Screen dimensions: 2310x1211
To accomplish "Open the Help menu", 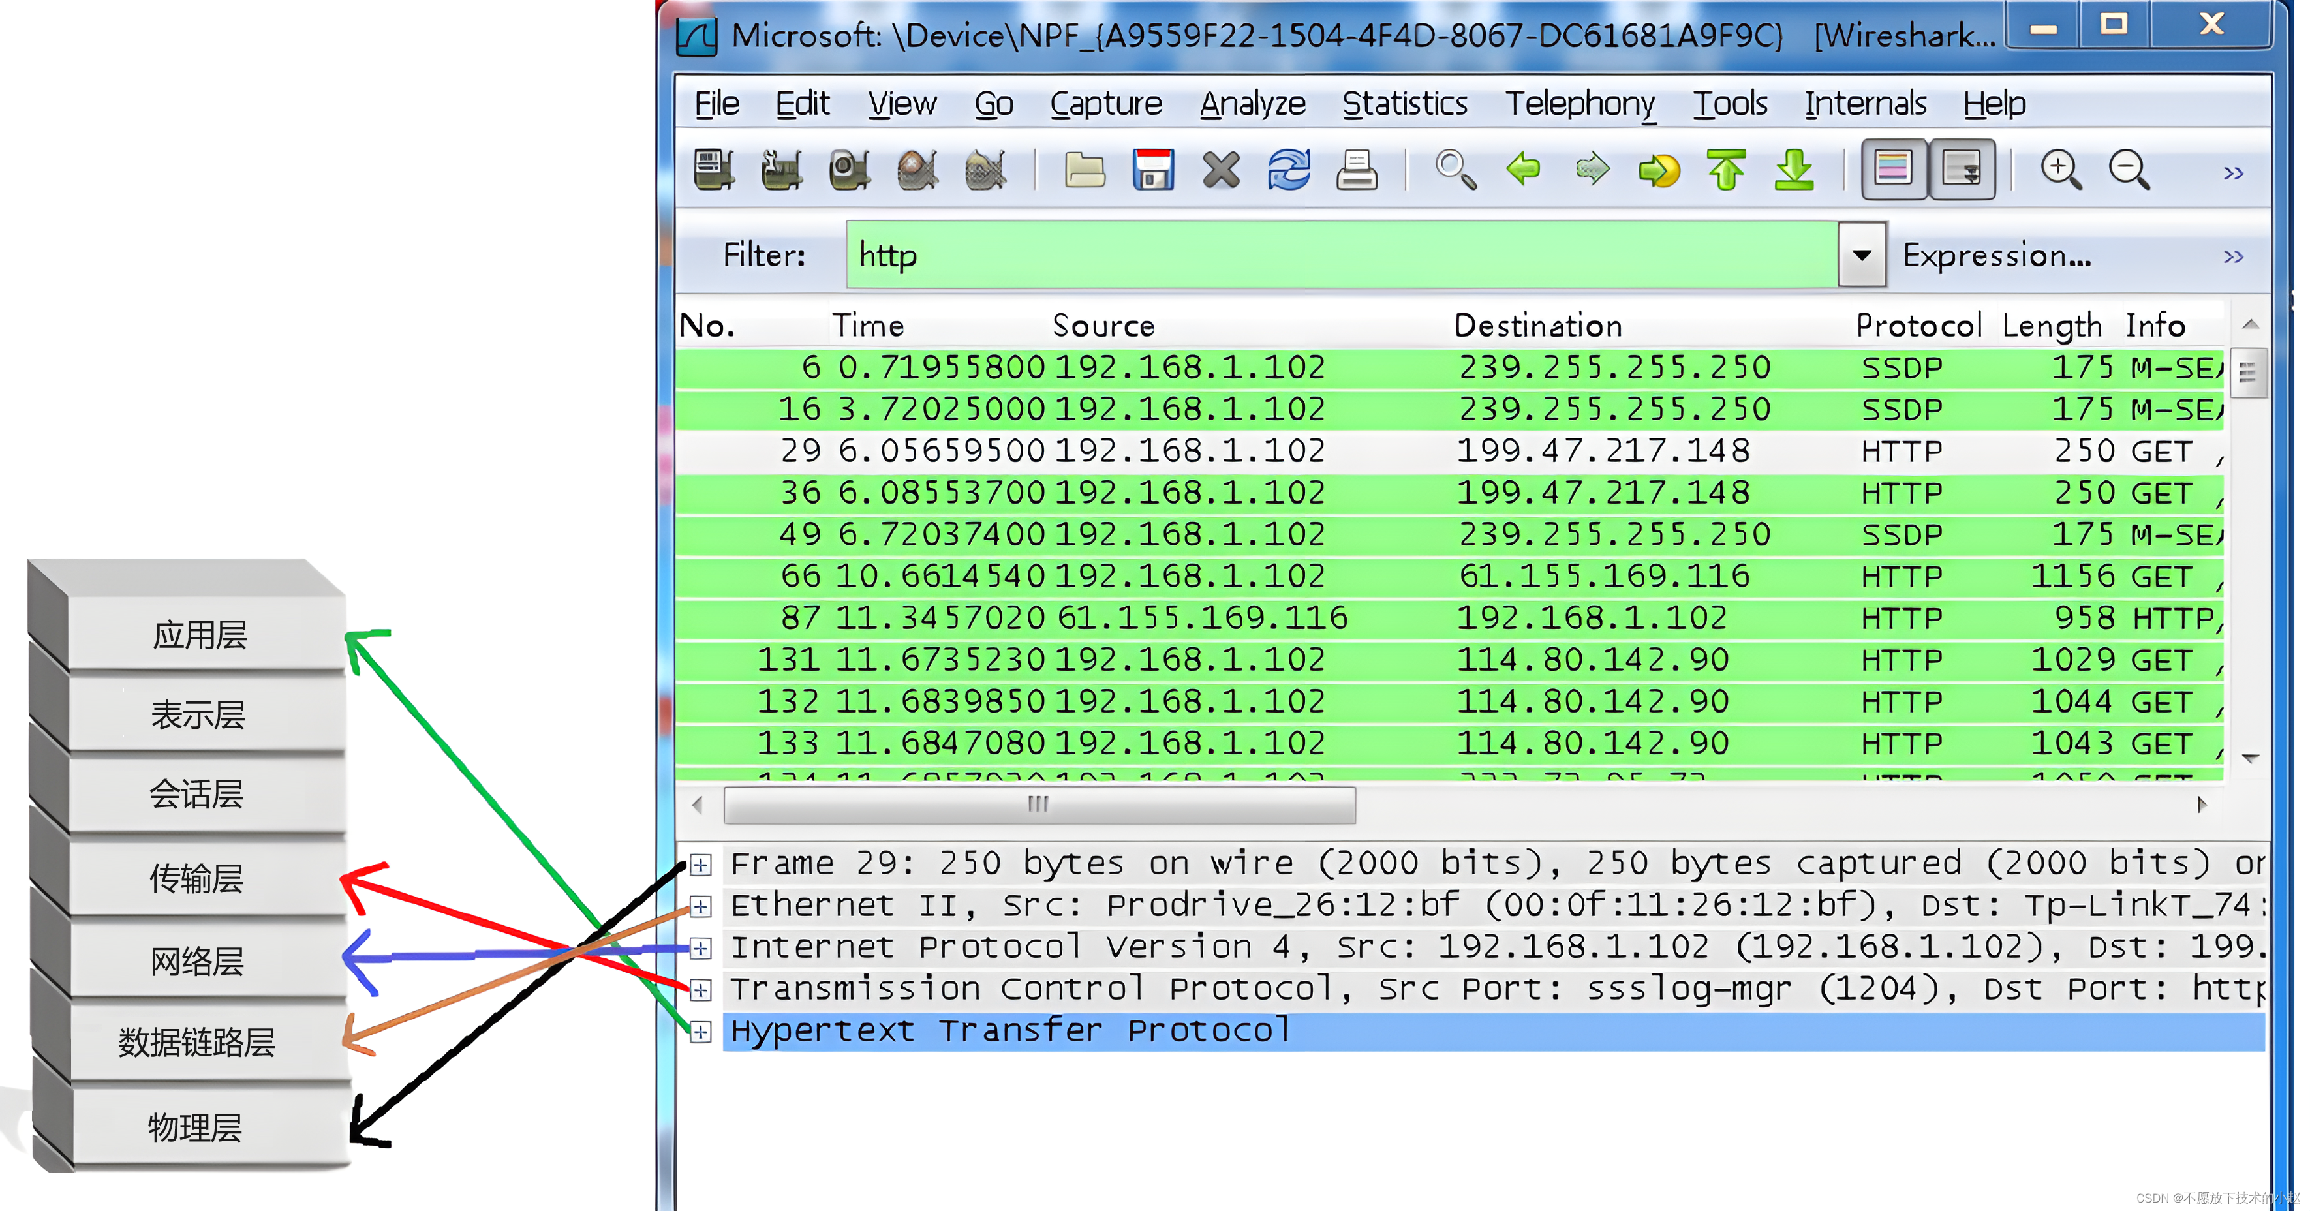I will pos(1994,103).
